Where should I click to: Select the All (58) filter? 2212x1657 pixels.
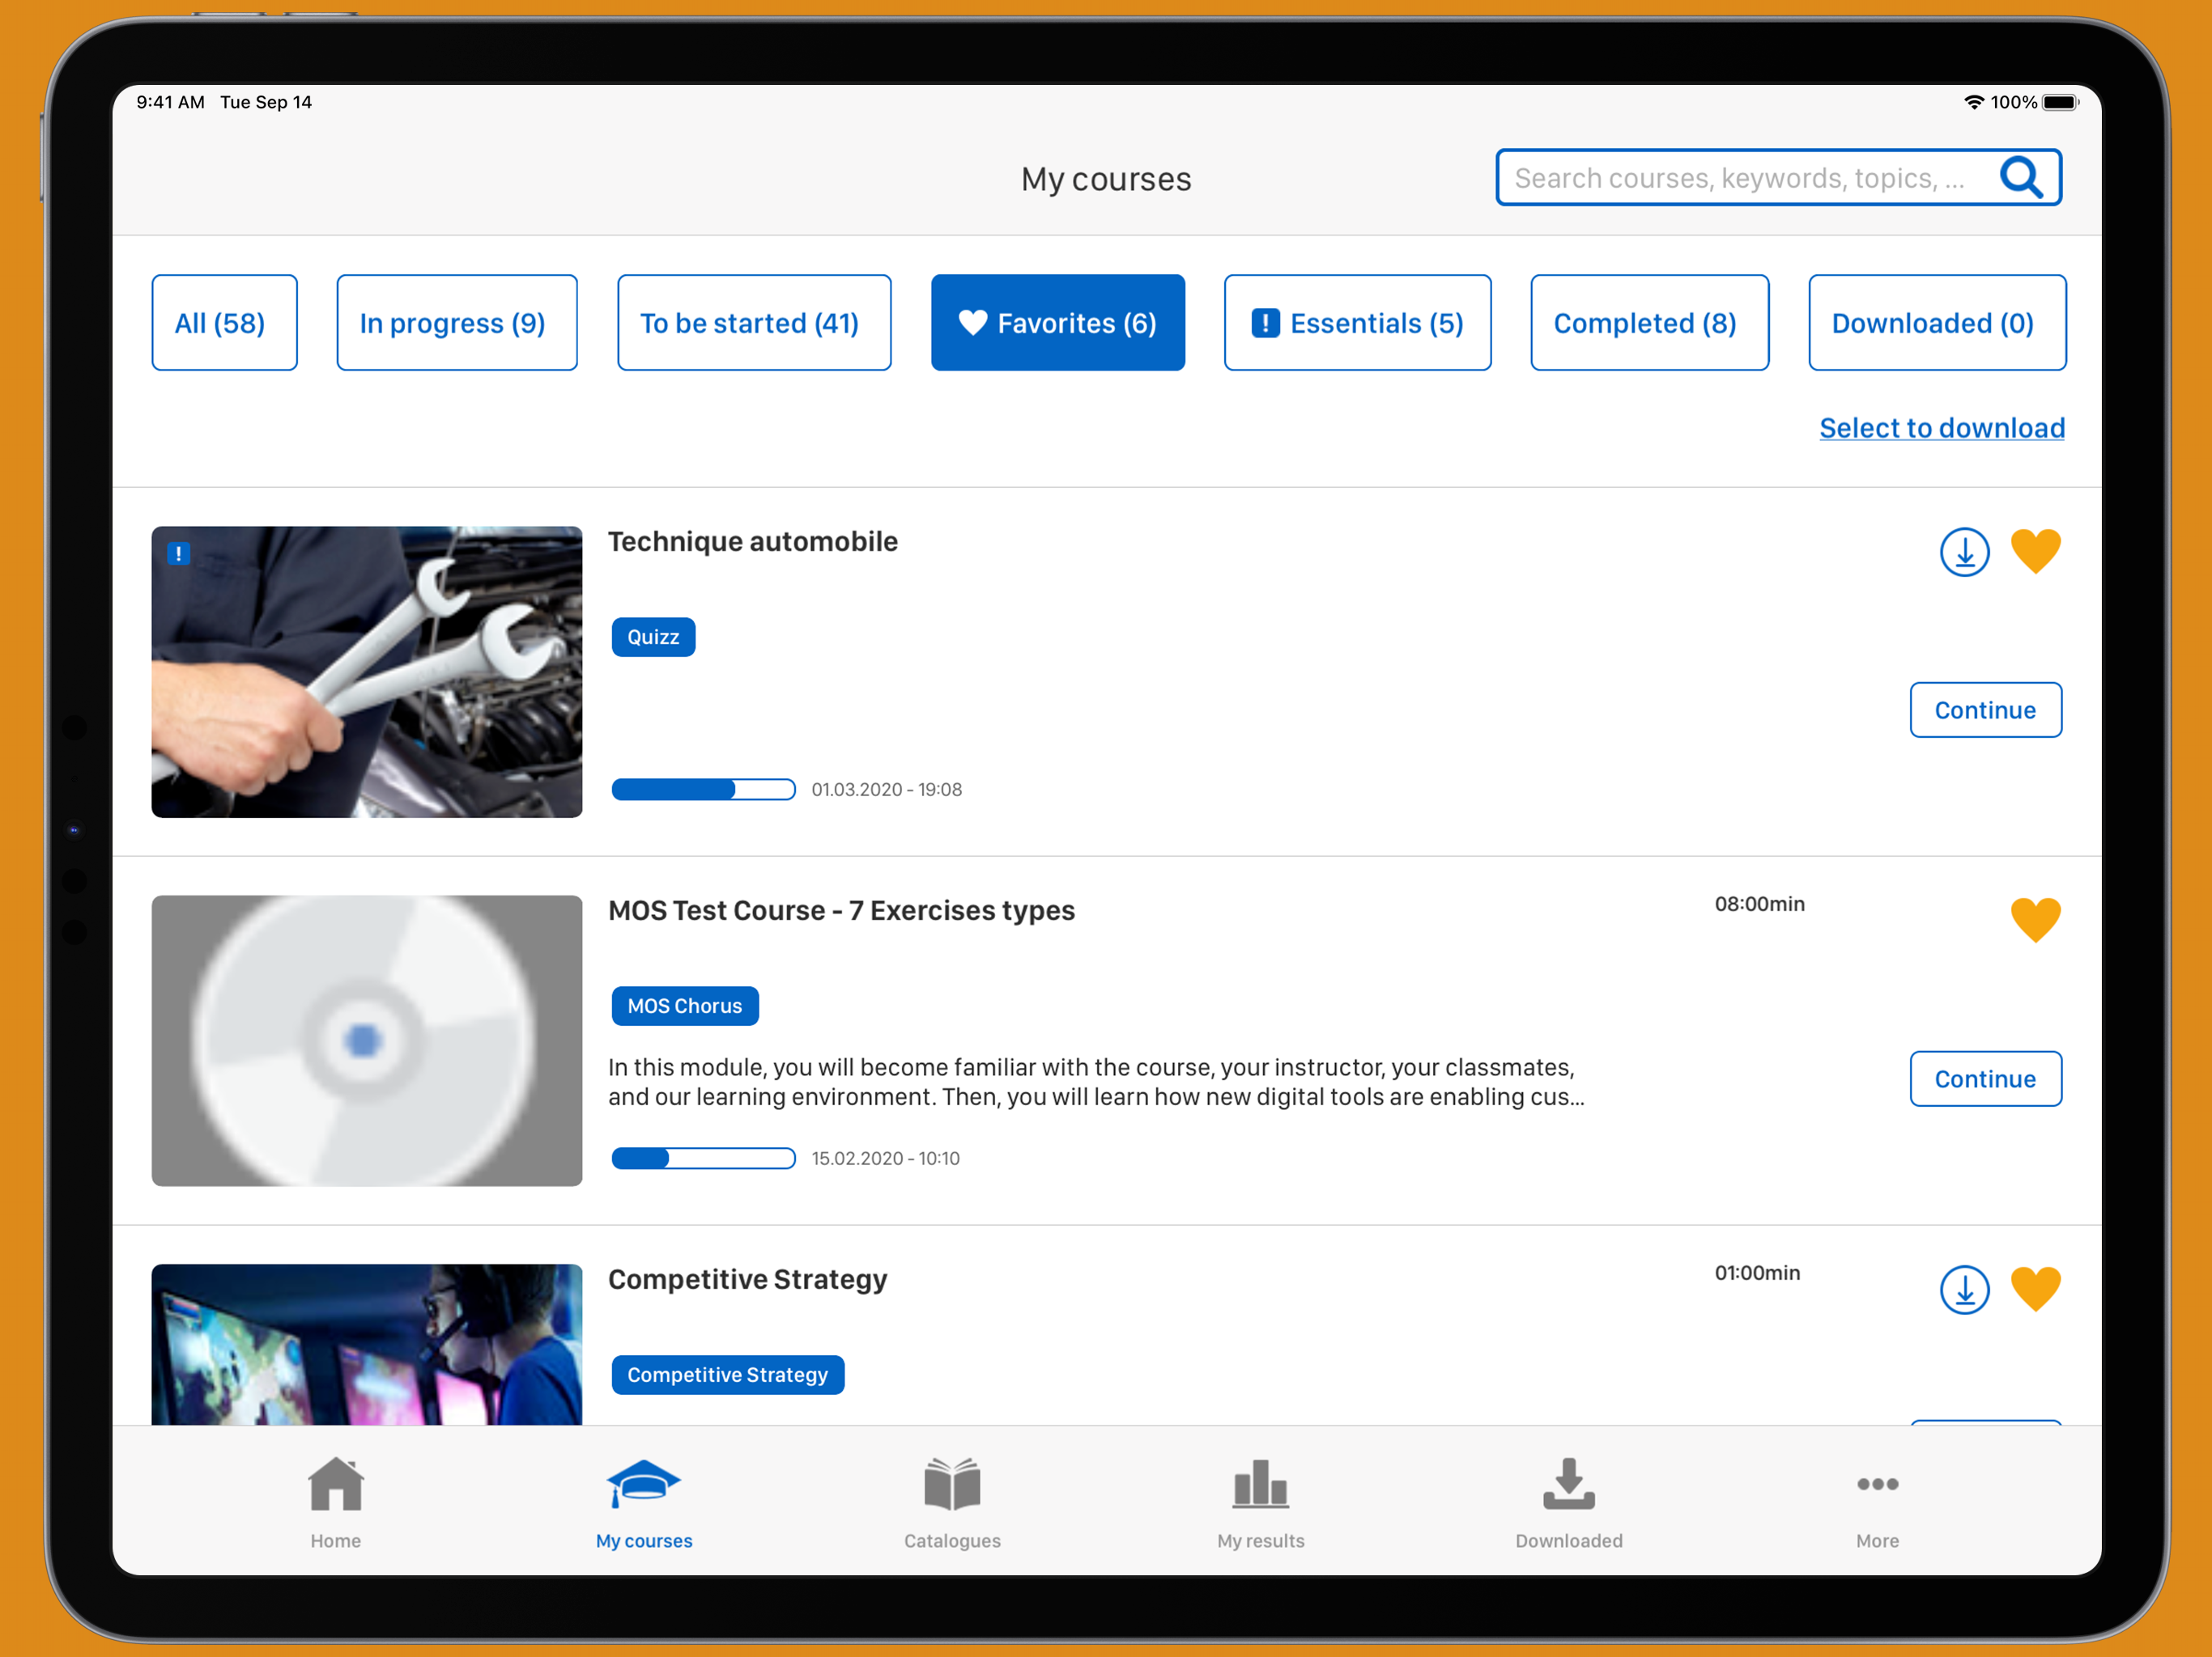click(x=224, y=323)
